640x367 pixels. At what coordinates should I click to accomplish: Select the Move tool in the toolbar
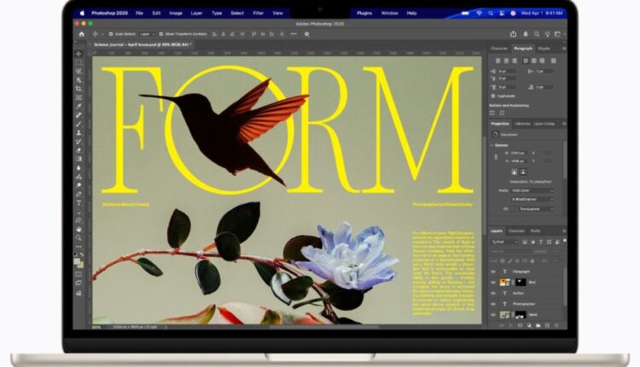tap(79, 53)
